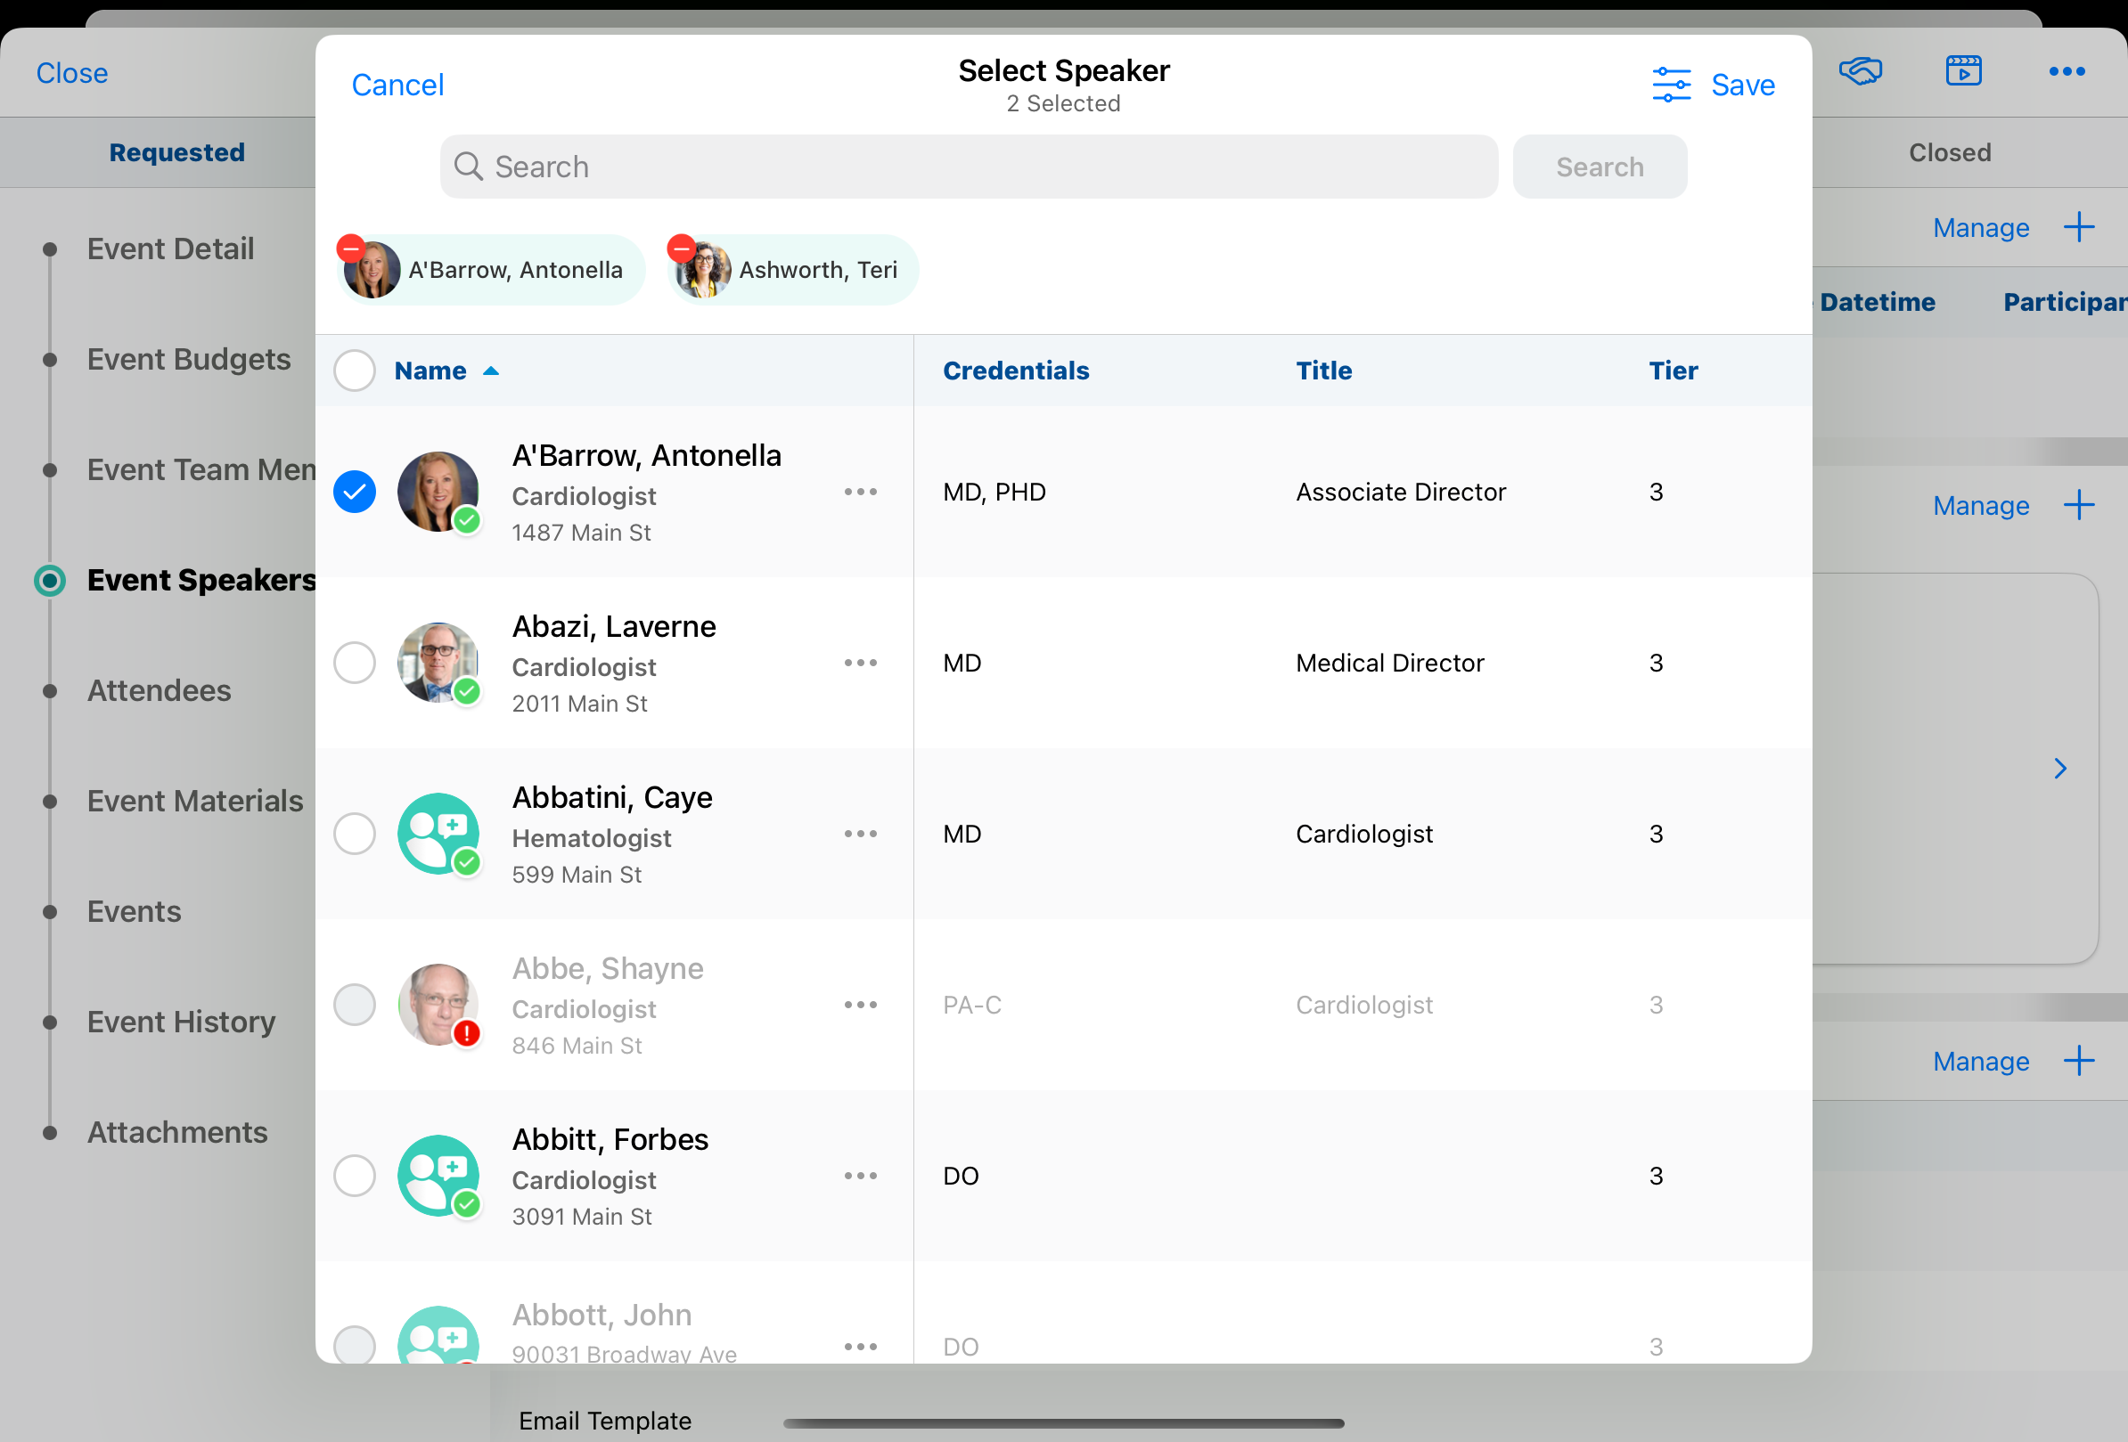The image size is (2128, 1442).
Task: Switch to the Requested tab
Action: (176, 153)
